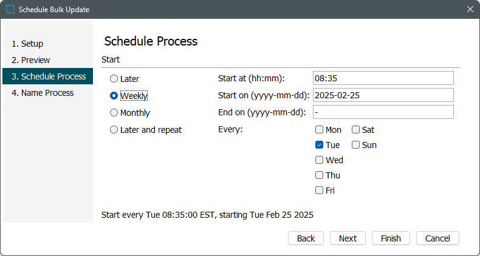
Task: Click the Schedule Bulk Update window icon
Action: [x=10, y=9]
